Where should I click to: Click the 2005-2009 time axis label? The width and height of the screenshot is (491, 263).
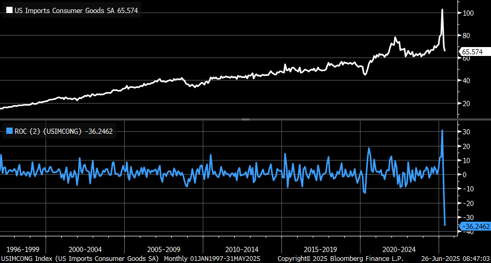(x=164, y=249)
